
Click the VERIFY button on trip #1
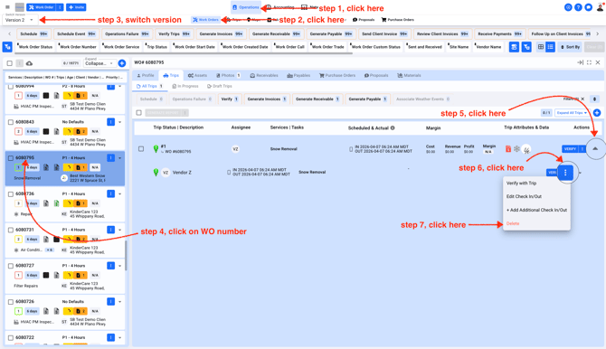(570, 149)
